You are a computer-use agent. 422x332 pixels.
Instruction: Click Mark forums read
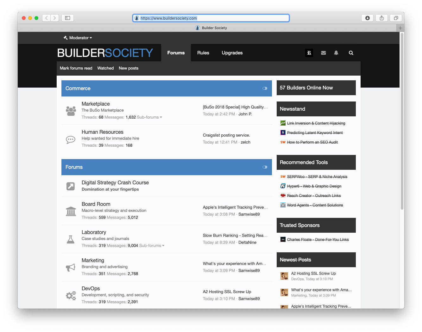(76, 68)
